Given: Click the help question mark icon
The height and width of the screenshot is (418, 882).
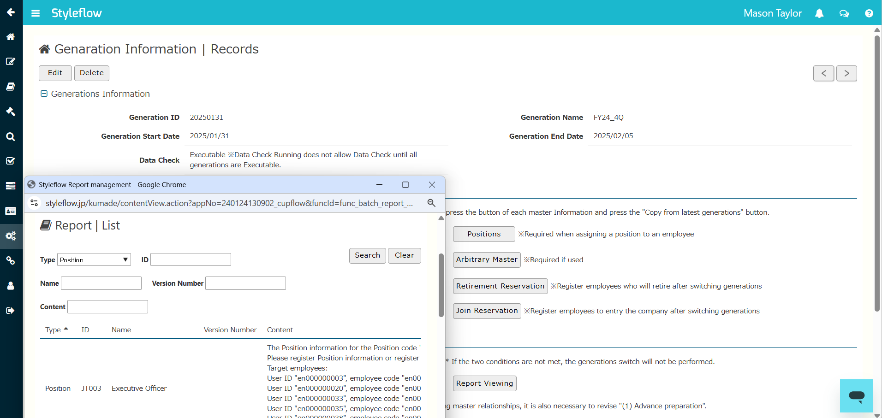Looking at the screenshot, I should [x=869, y=13].
